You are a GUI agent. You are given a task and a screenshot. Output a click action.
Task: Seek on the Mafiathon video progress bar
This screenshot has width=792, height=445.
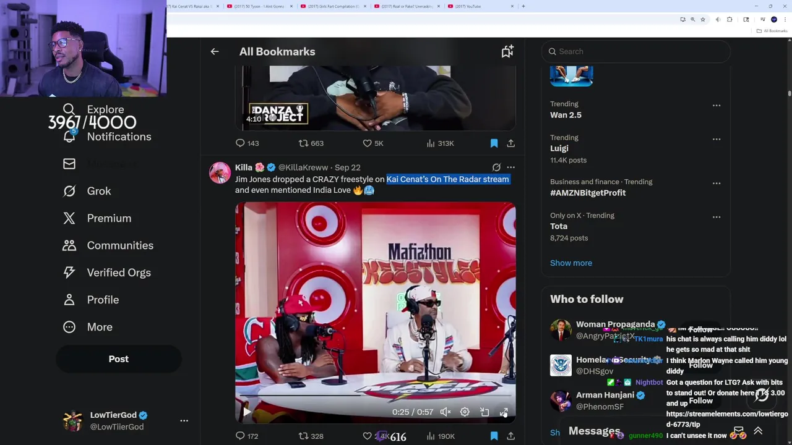coord(375,395)
